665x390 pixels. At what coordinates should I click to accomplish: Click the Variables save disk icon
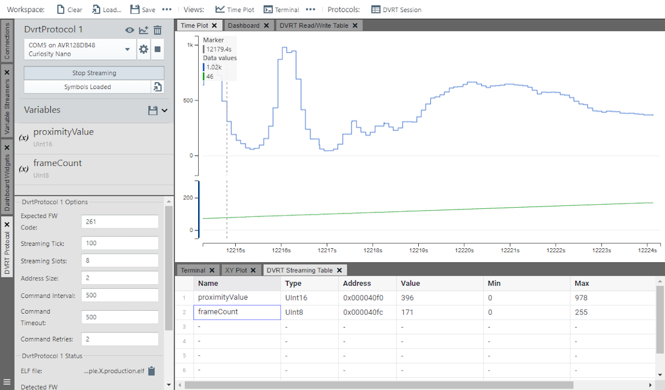153,110
